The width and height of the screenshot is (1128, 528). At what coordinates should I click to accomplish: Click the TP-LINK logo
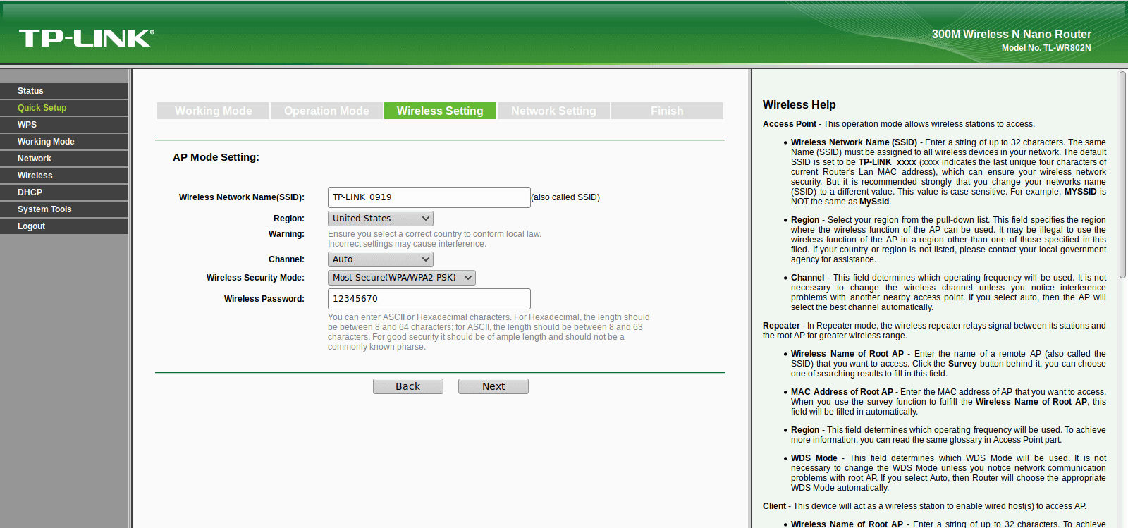tap(86, 38)
